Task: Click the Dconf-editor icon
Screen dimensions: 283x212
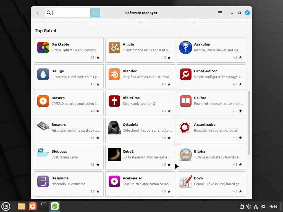Action: (x=185, y=74)
